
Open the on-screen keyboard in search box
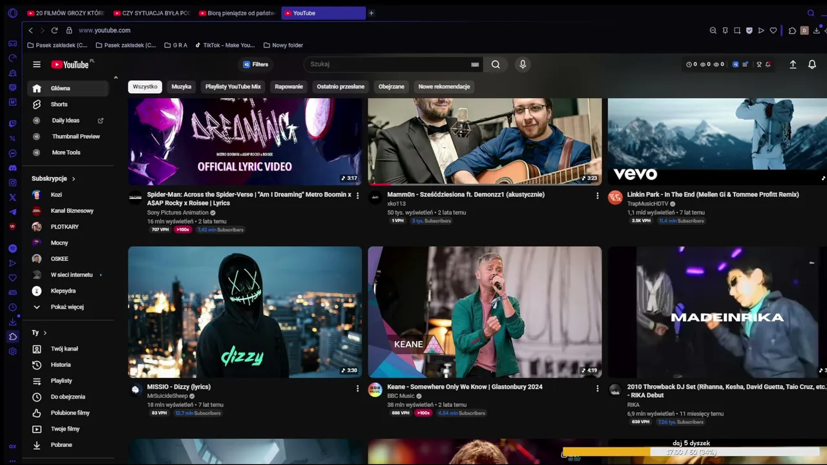[475, 65]
